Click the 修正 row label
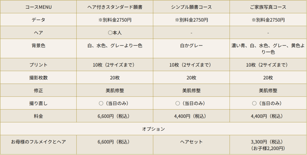 [38, 90]
